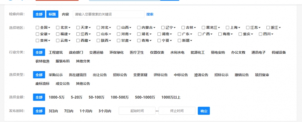Select the 澄清公告 type filter
Image resolution: width=302 pixels, height=122 pixels.
[201, 75]
